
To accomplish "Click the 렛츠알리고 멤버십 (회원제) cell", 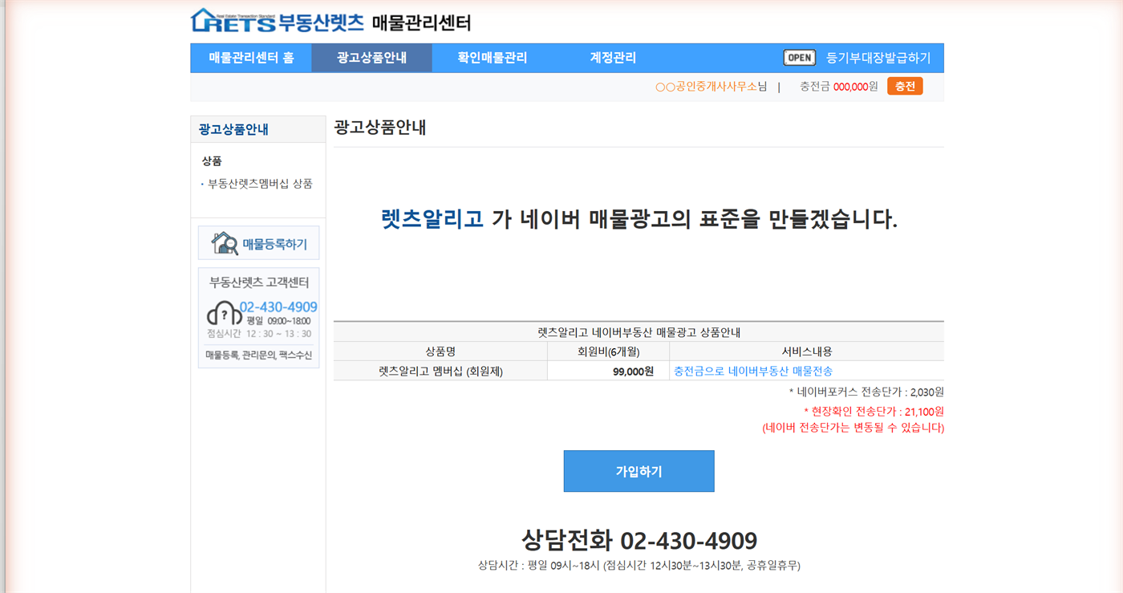I will pos(440,372).
